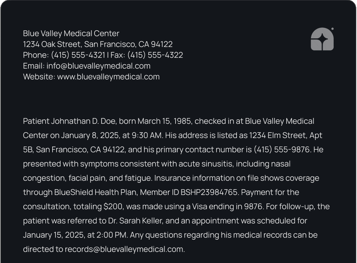Click the Blue Valley Medical Center heading
This screenshot has height=263, width=357.
click(71, 34)
